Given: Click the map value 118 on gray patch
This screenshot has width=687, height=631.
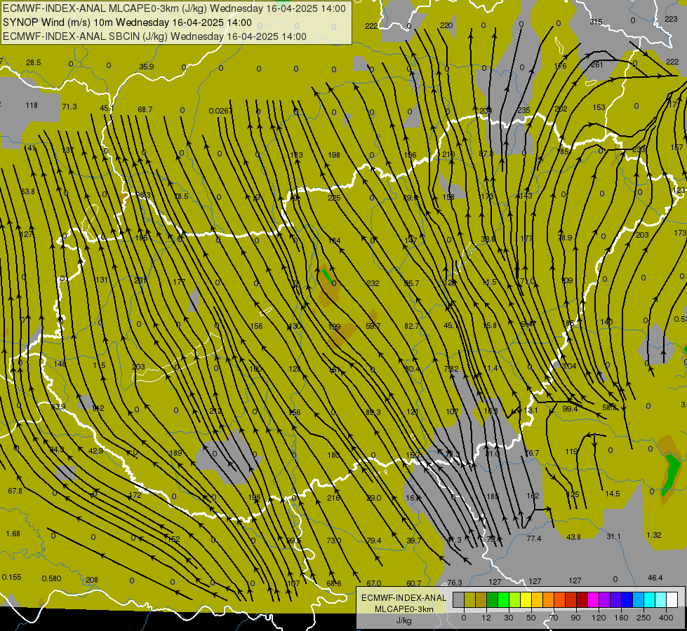Looking at the screenshot, I should 32,105.
